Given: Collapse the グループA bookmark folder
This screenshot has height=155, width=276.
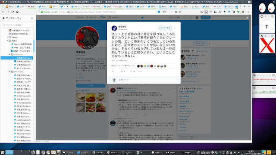Looking at the screenshot, I should click(10, 55).
